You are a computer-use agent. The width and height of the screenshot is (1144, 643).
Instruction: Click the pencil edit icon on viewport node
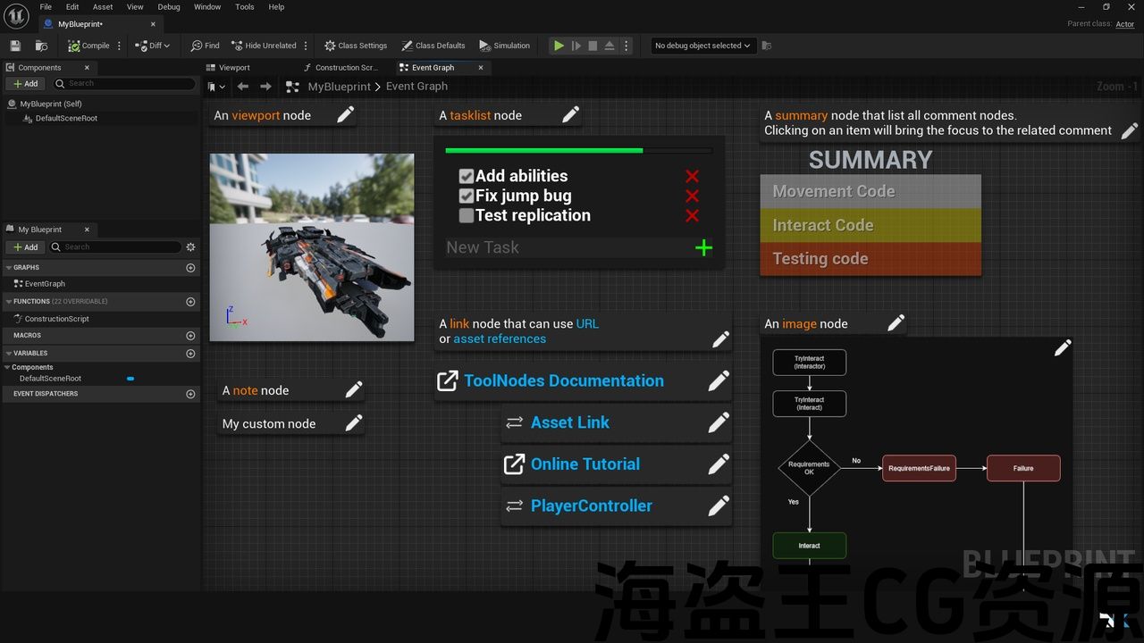click(x=345, y=114)
